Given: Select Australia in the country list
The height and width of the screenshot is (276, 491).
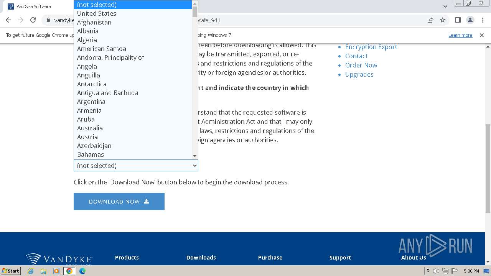Looking at the screenshot, I should pyautogui.click(x=133, y=128).
